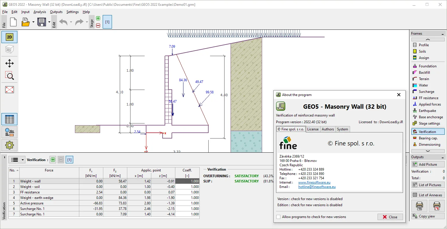Select verification [1] in the bottom panel

[x=69, y=160]
